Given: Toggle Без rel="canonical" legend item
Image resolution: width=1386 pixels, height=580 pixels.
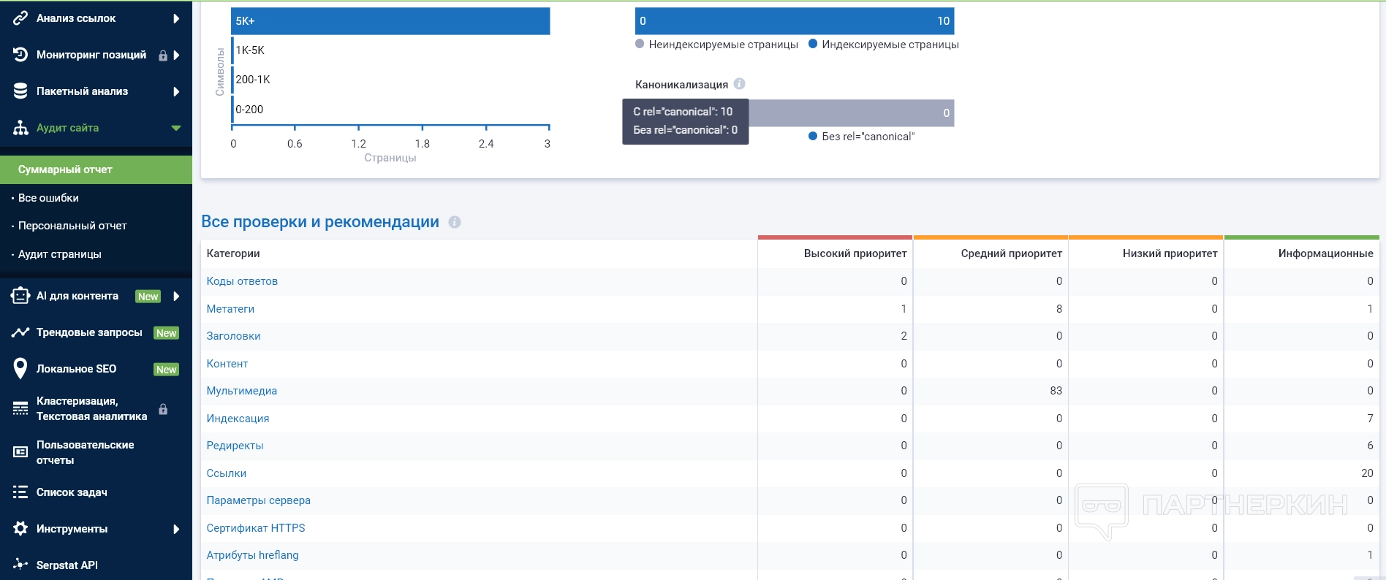Looking at the screenshot, I should (861, 137).
